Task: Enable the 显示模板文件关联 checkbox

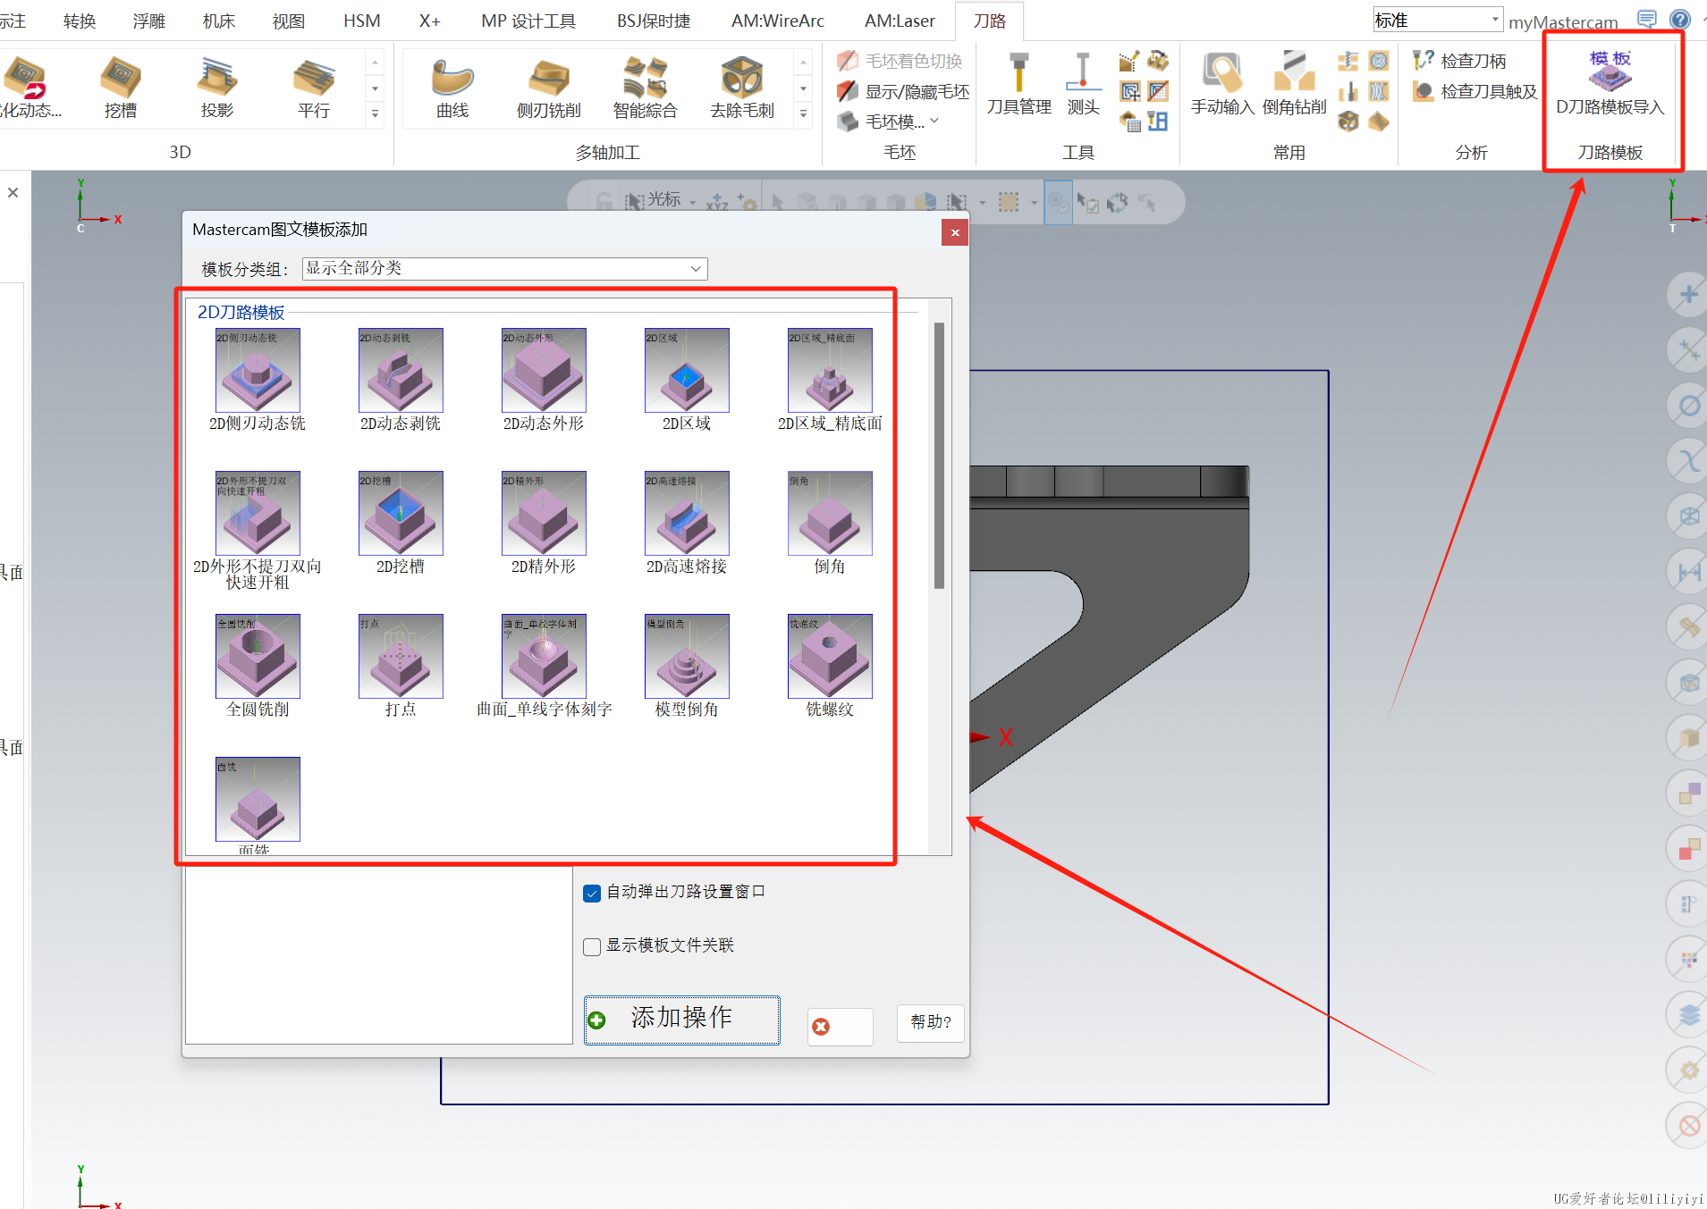Action: 592,946
